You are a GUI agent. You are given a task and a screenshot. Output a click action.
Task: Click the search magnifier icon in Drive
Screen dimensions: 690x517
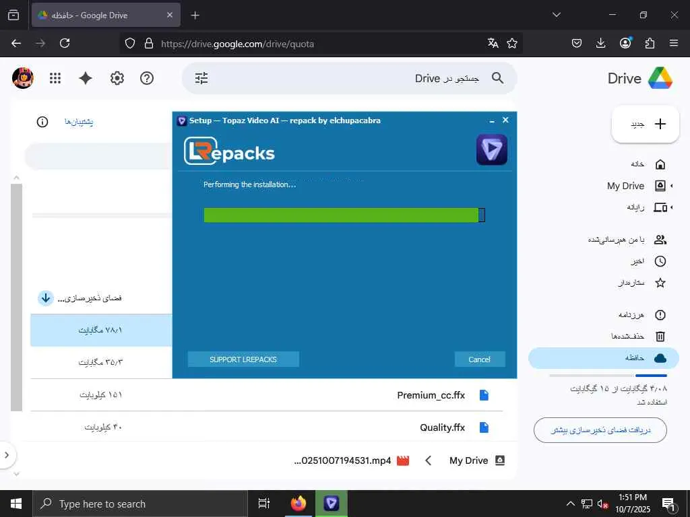498,78
